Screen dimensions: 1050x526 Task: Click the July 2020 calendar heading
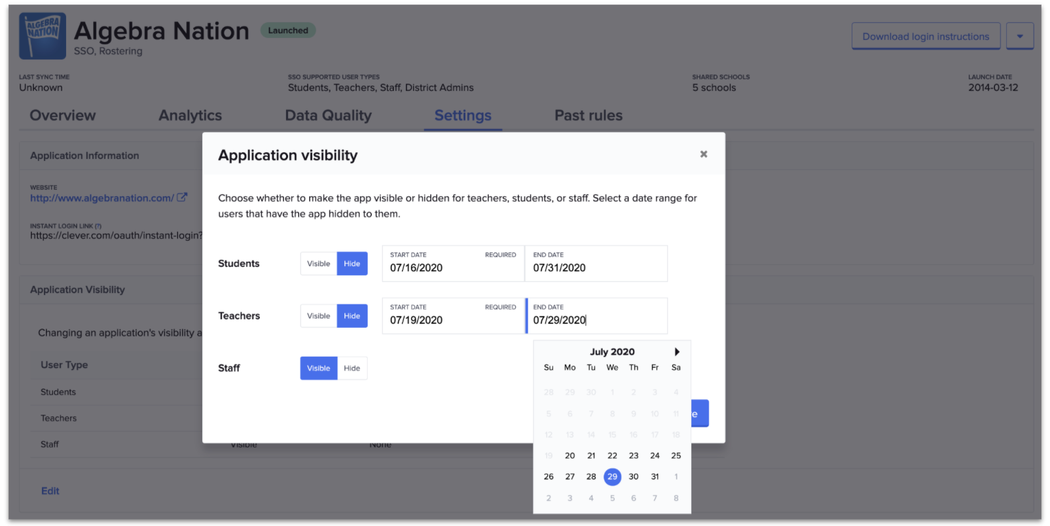[612, 352]
